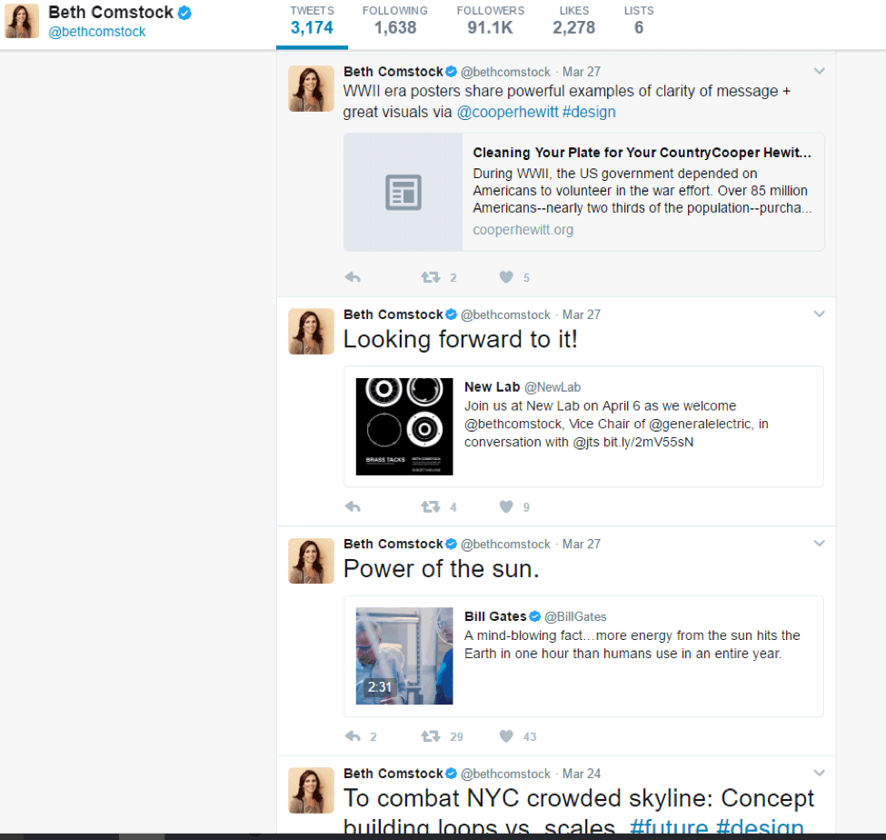Viewport: 886px width, 840px height.
Task: Retweet the Power of the sun tweet
Action: coord(431,736)
